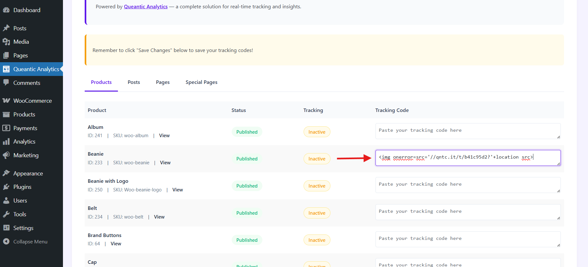Click the Collapse Menu arrow icon
The width and height of the screenshot is (588, 267).
[6, 241]
